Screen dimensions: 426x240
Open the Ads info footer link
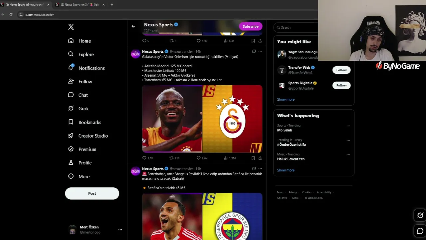(x=282, y=198)
